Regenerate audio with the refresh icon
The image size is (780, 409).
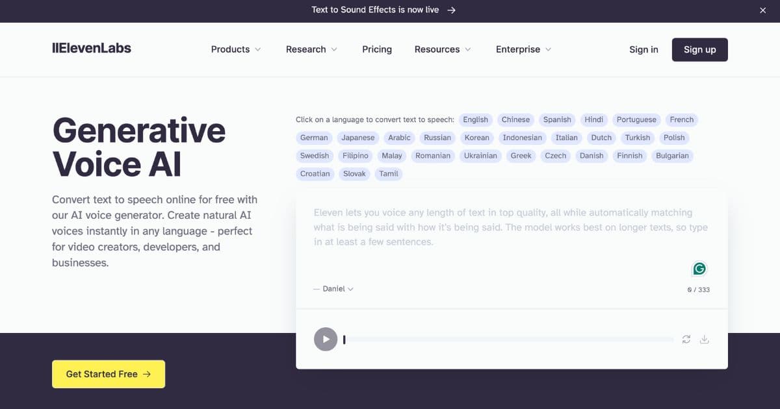coord(686,339)
